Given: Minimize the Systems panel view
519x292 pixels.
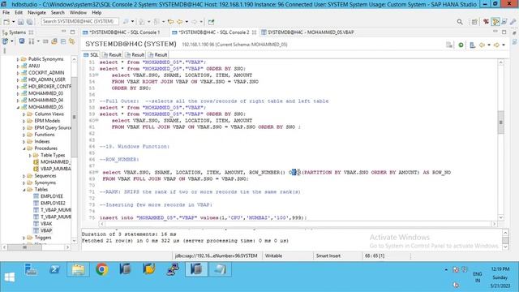Looking at the screenshot, I should (63, 32).
